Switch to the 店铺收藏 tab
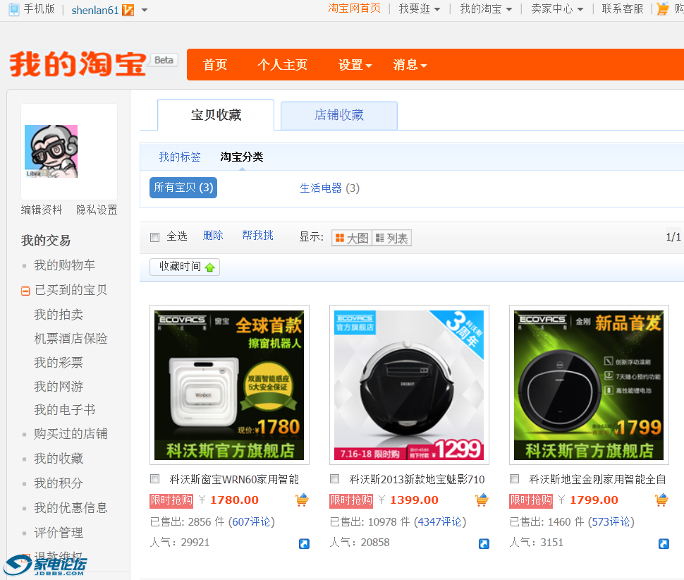This screenshot has height=580, width=684. (338, 115)
